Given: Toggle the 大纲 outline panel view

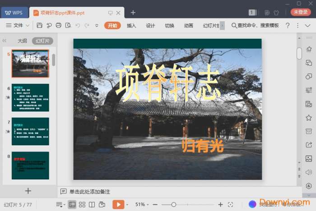Looking at the screenshot, I should click(23, 41).
